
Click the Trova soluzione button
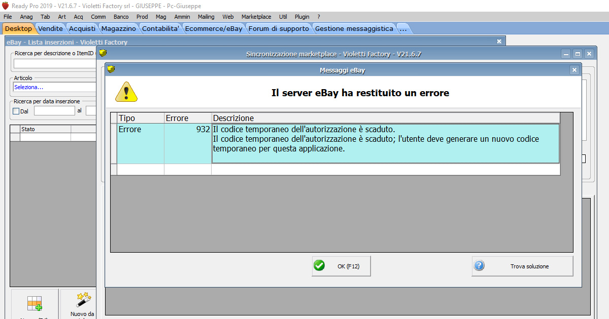pyautogui.click(x=522, y=266)
